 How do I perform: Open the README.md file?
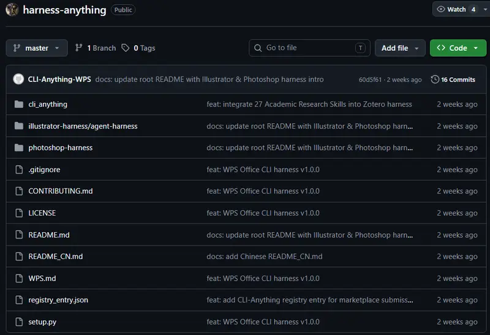(49, 235)
